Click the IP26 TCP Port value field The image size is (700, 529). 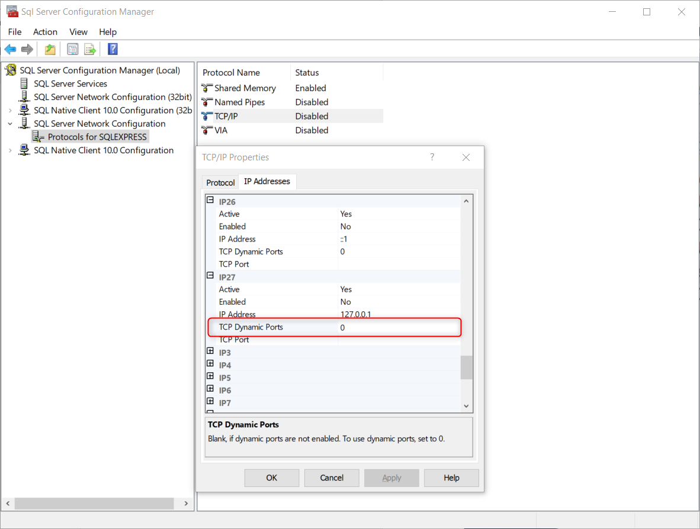pyautogui.click(x=399, y=264)
